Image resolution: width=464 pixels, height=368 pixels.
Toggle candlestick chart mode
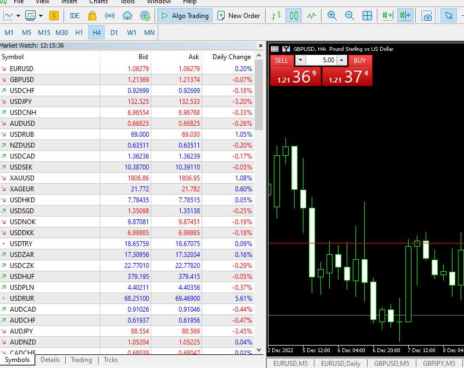[294, 16]
